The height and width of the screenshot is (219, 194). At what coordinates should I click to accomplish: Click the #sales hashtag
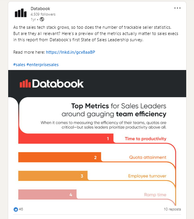[x=19, y=65]
